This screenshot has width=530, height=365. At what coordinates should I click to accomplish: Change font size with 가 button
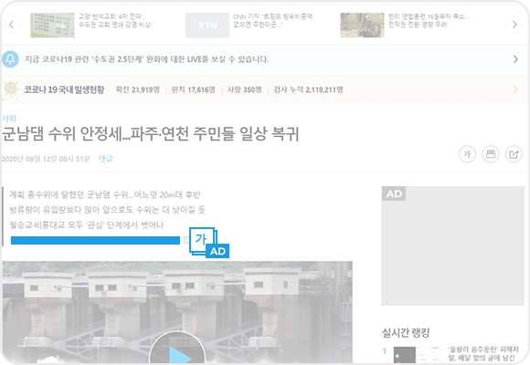click(468, 154)
